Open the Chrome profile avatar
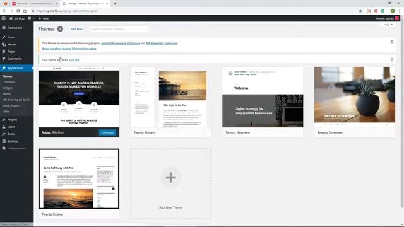Viewport: 404px width, 227px height. [393, 11]
